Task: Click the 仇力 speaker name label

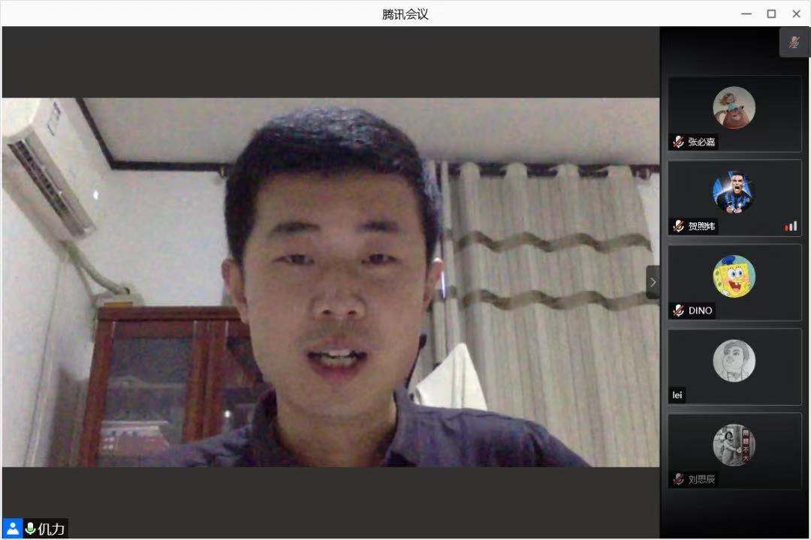Action: pyautogui.click(x=51, y=529)
